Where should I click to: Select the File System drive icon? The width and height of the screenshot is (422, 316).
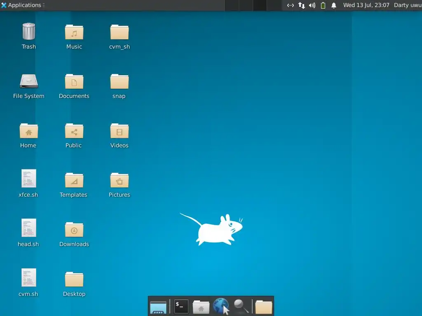[x=29, y=81]
